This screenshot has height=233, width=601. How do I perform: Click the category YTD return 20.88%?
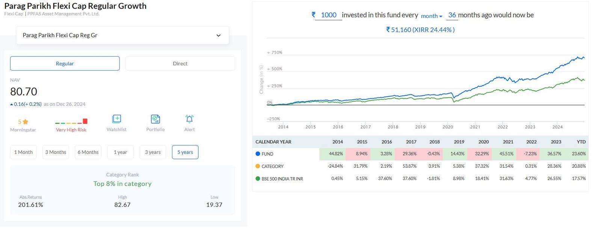[x=579, y=166]
